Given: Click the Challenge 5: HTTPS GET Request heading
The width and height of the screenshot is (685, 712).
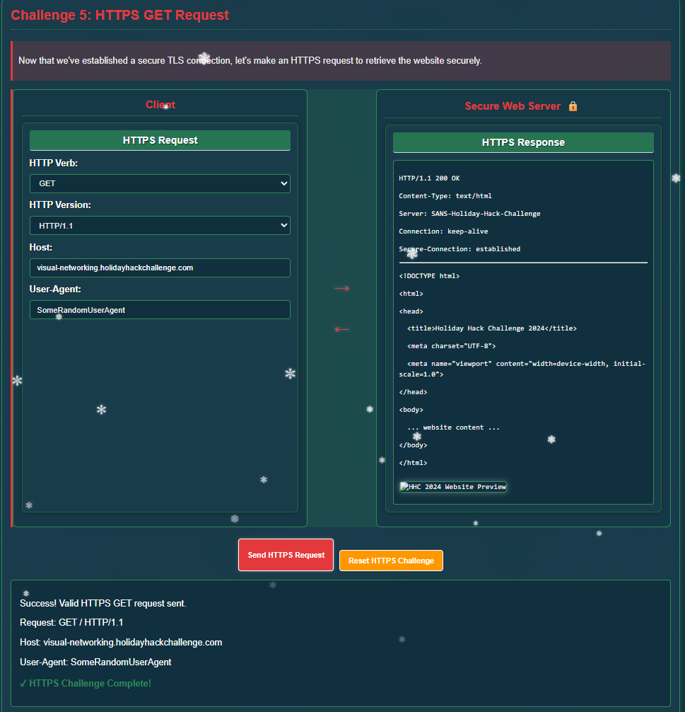Looking at the screenshot, I should 119,15.
